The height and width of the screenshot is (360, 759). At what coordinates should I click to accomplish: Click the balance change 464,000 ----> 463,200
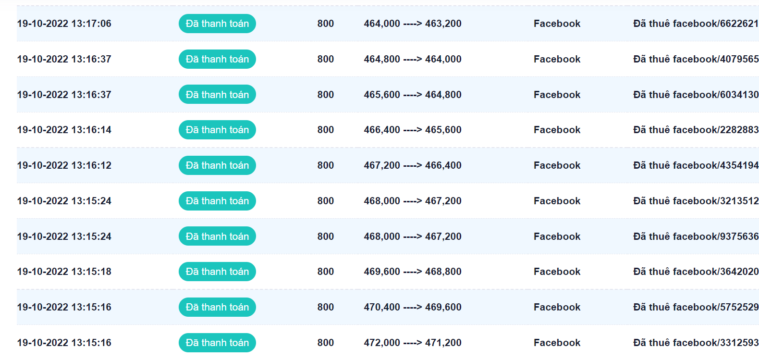[x=412, y=24]
